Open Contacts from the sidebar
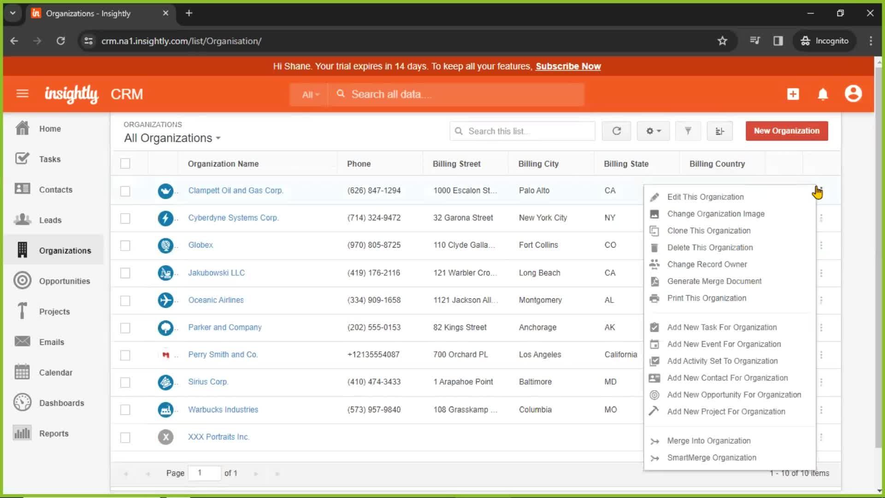 click(55, 190)
